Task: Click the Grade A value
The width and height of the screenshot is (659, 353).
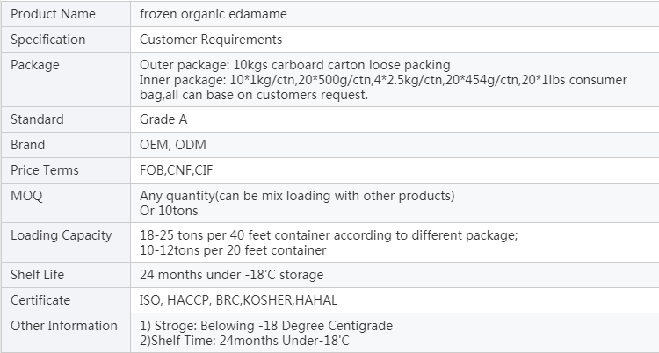Action: pos(163,119)
